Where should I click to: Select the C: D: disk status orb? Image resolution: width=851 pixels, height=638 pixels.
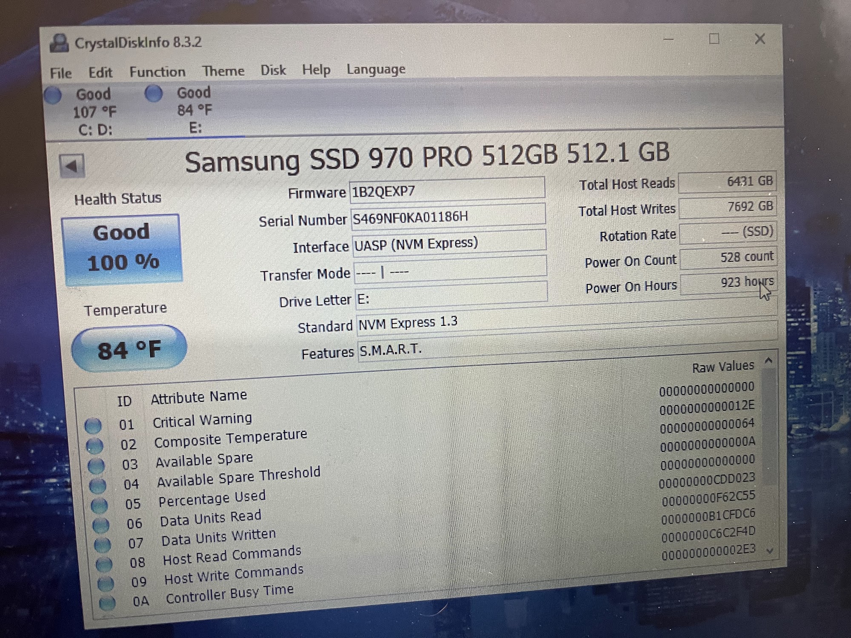[x=54, y=95]
